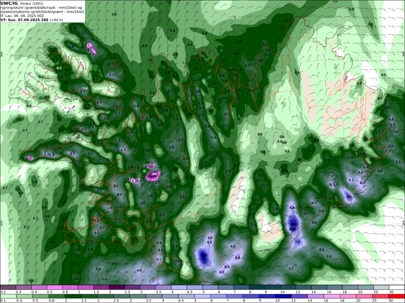Click the snow scale 4 light periwinkle swatch
Viewport: 405px width, 303px height.
click(x=179, y=288)
